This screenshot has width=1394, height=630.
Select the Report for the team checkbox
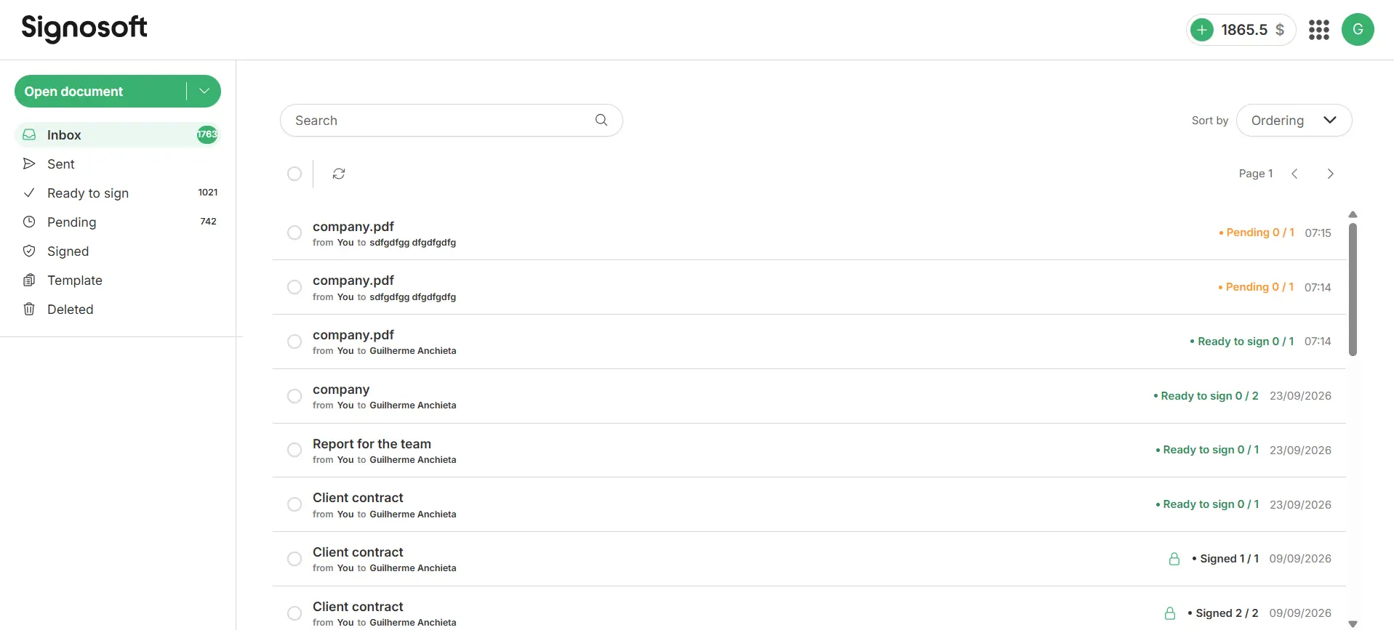coord(295,450)
